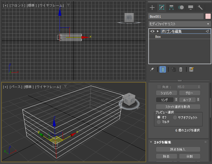Click the 分割 button
The image size is (212, 164).
[189, 156]
